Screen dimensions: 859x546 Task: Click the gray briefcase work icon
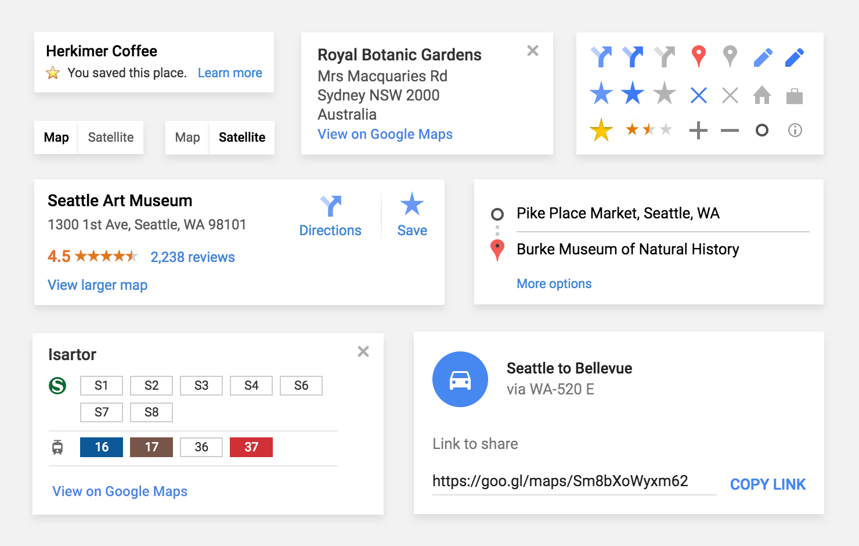pos(794,96)
